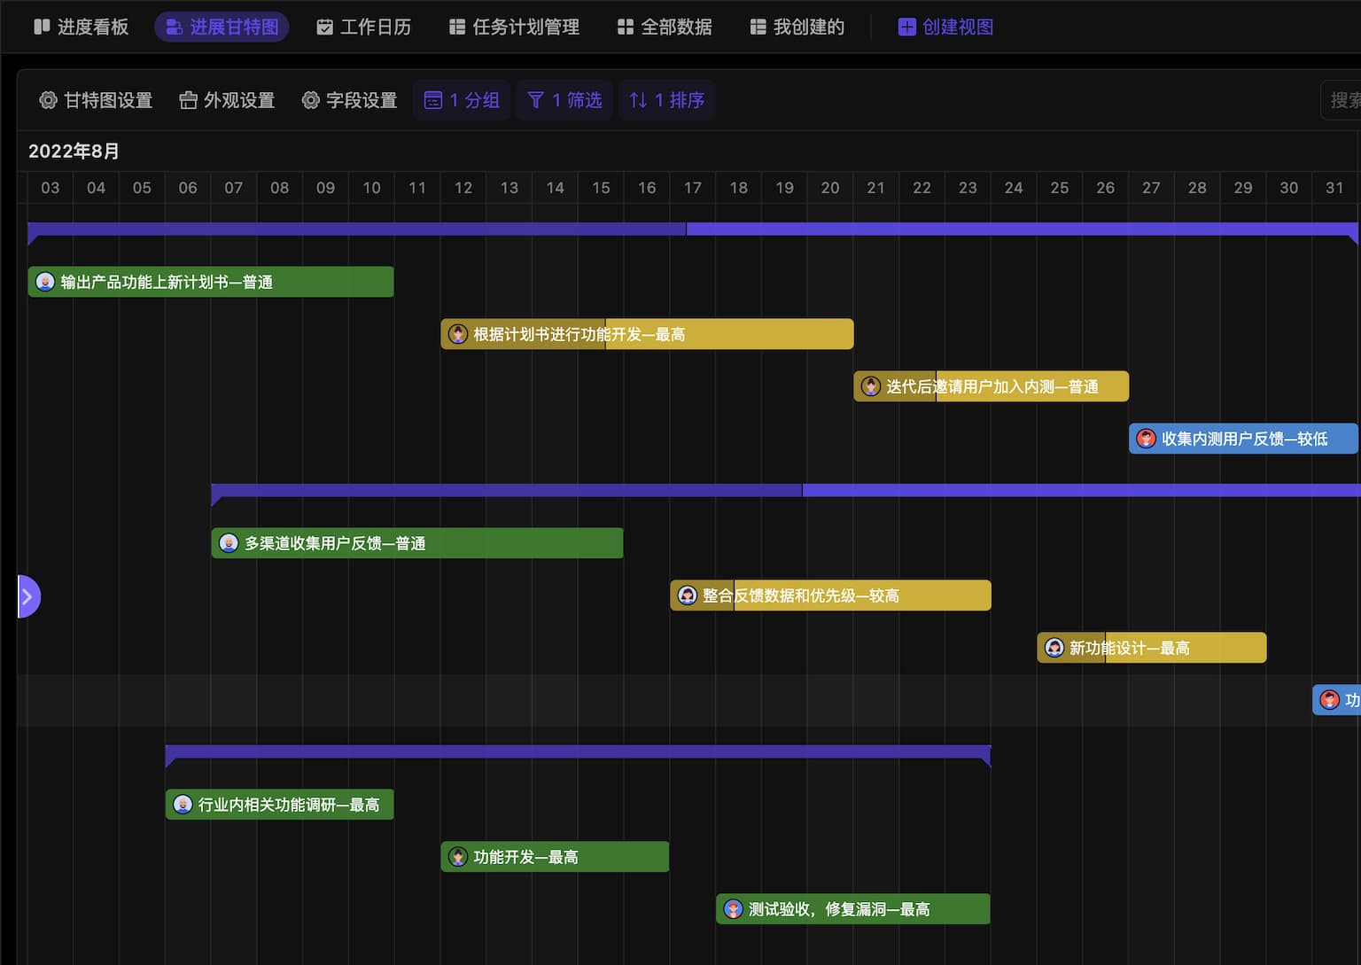Select task bar 输出产品功能上新计划书—普通
The width and height of the screenshot is (1361, 965).
pyautogui.click(x=211, y=282)
